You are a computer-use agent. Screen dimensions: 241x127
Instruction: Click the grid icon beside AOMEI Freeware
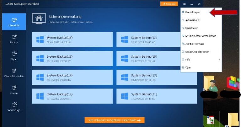coord(183,44)
